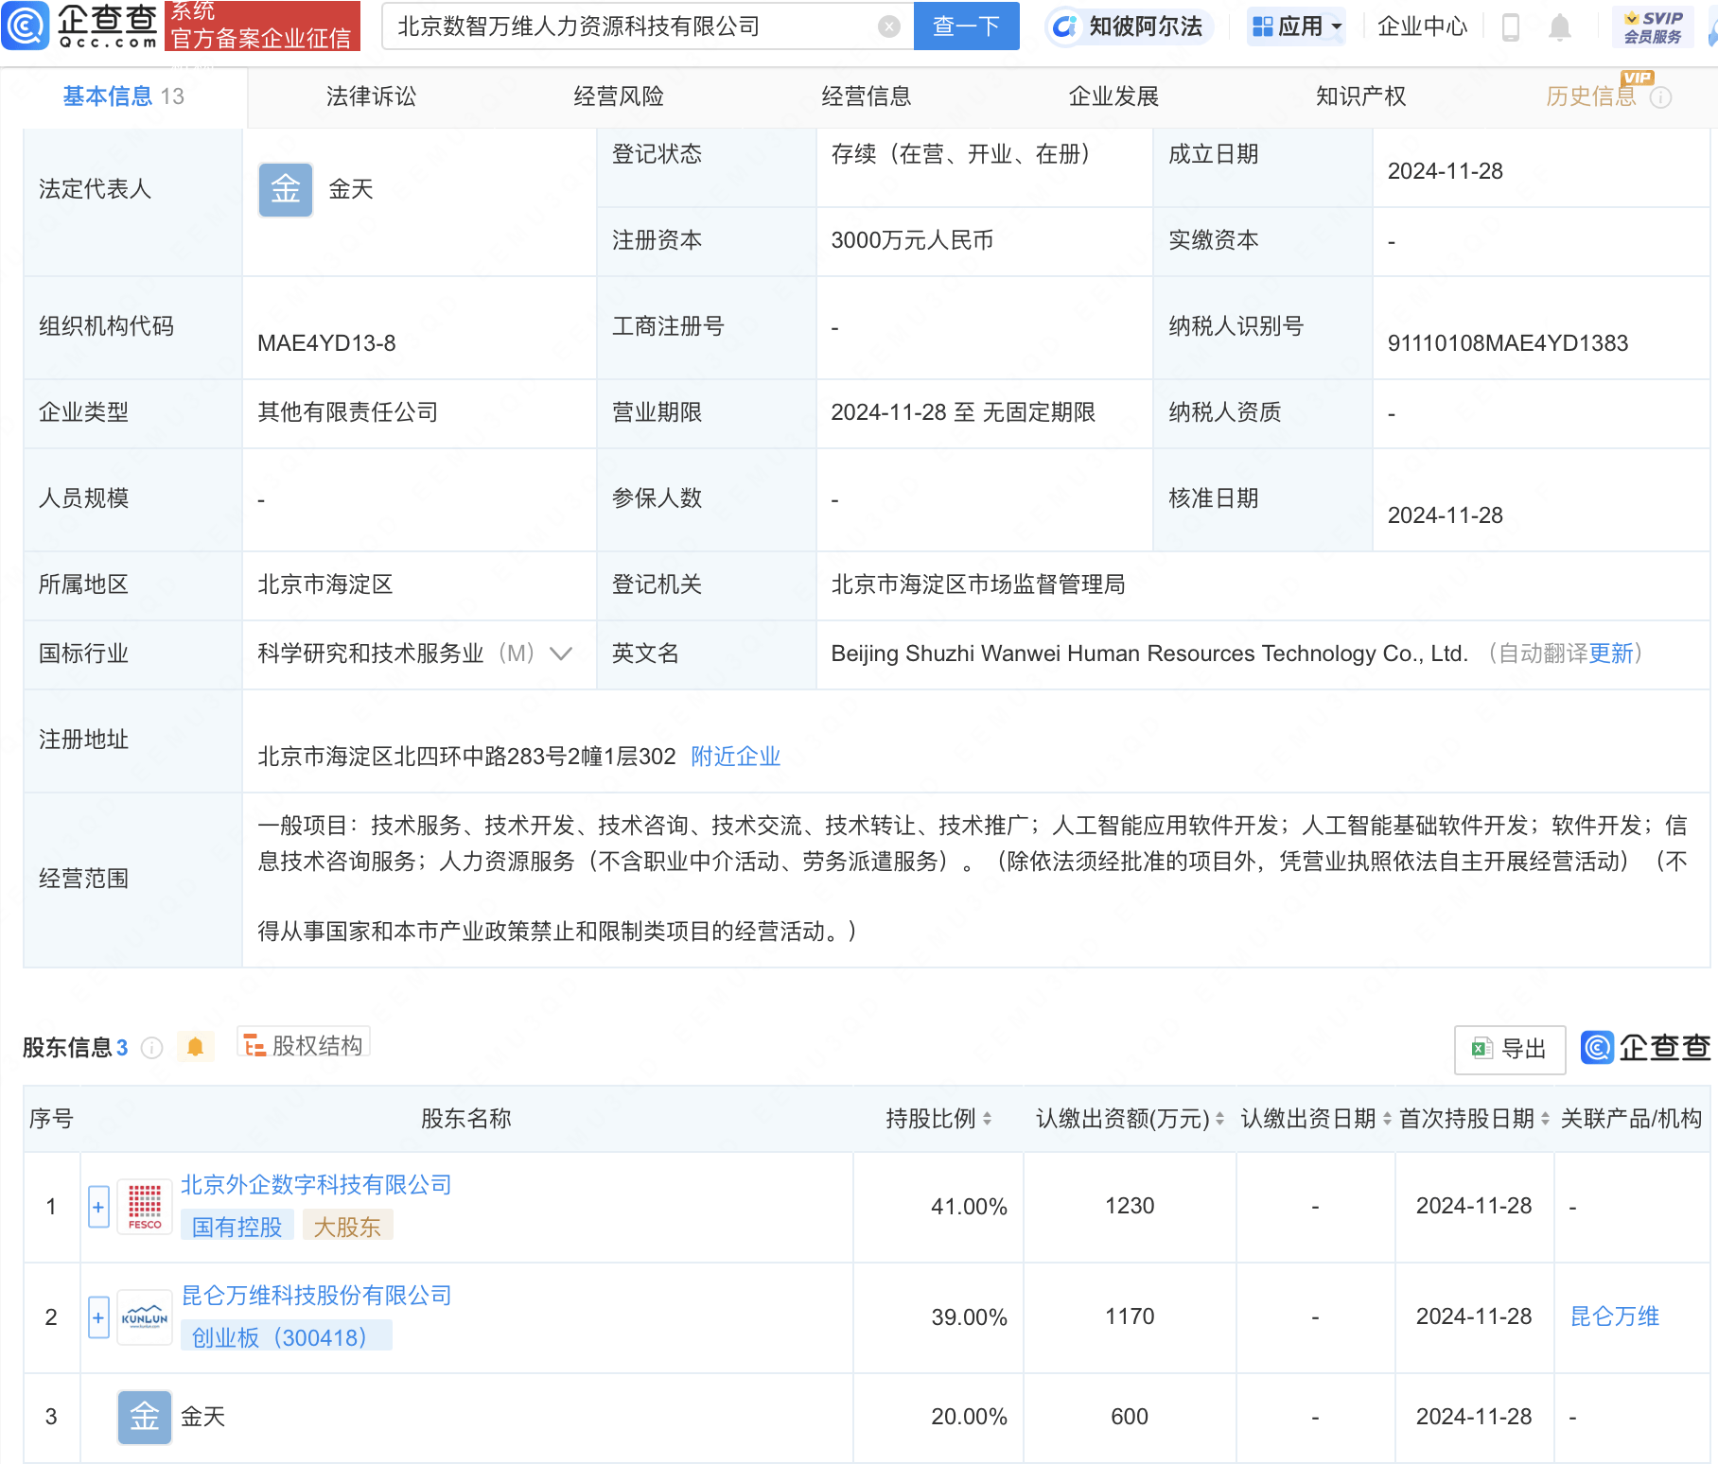
Task: Click info icon next to 股东信息
Action: coord(151,1048)
